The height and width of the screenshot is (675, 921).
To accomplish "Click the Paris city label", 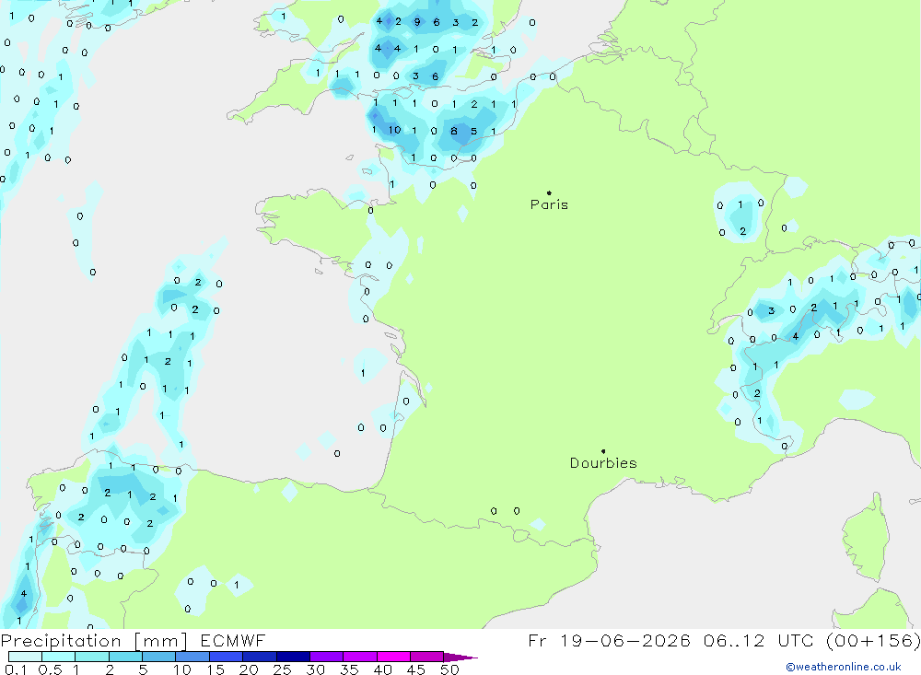I will (549, 204).
